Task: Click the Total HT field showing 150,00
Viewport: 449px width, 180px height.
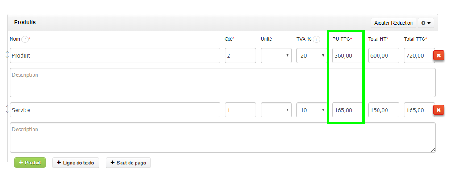Action: coord(383,110)
